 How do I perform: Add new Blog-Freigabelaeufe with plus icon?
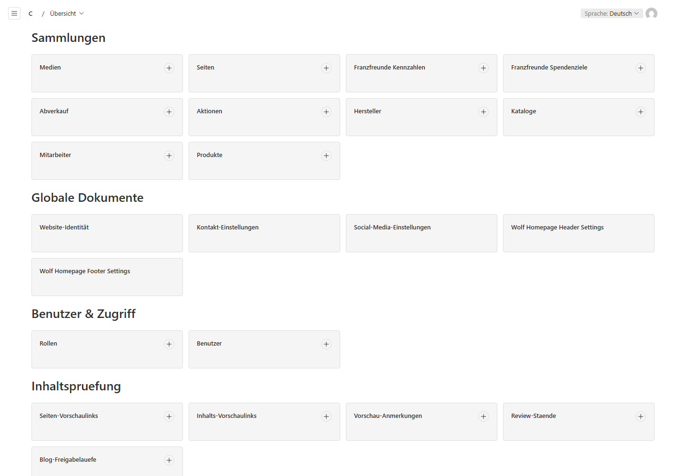(x=169, y=460)
